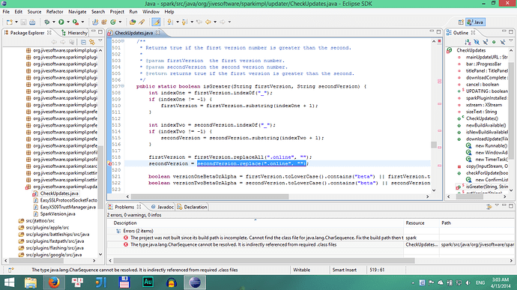This screenshot has height=290, width=517.
Task: Select SparkVersion.java in Package Explorer
Action: [x=58, y=214]
